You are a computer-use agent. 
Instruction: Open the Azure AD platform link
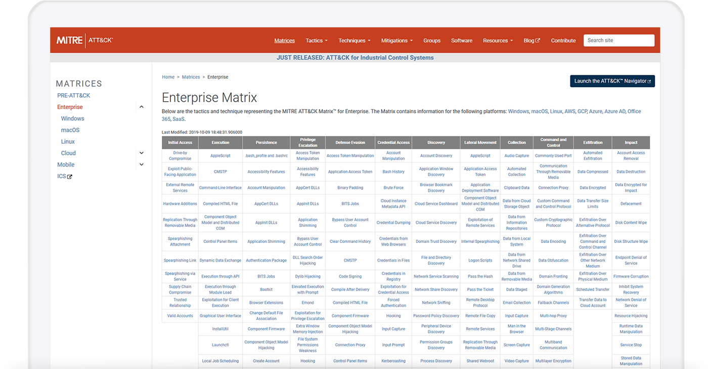click(x=614, y=111)
